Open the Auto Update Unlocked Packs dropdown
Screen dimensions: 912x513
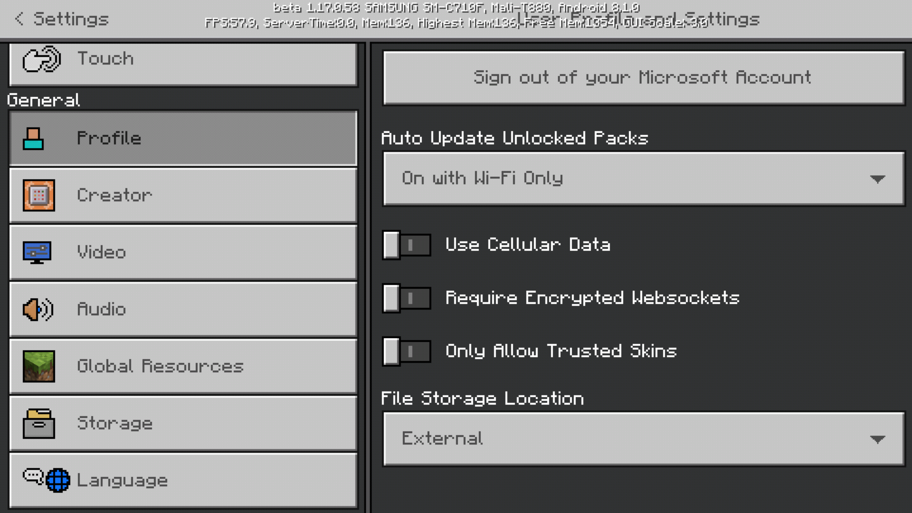point(643,179)
